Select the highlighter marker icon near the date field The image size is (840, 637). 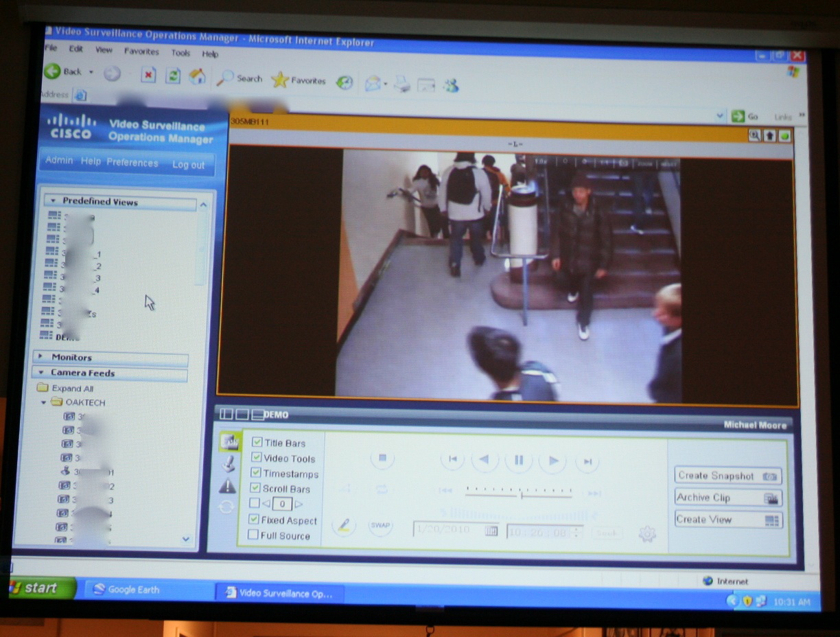point(345,525)
